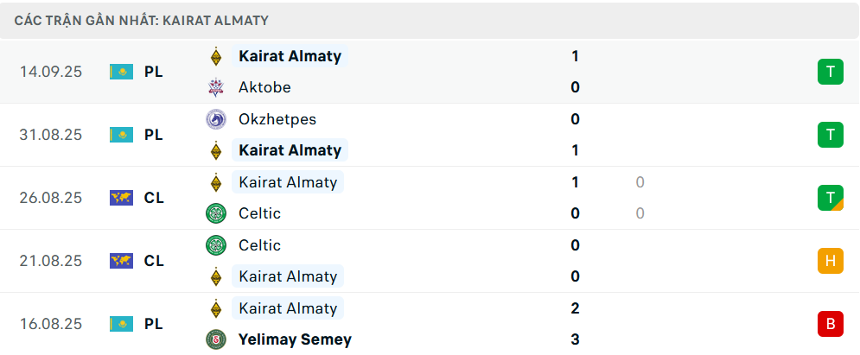Click the Okzhetpes club crest

point(215,119)
